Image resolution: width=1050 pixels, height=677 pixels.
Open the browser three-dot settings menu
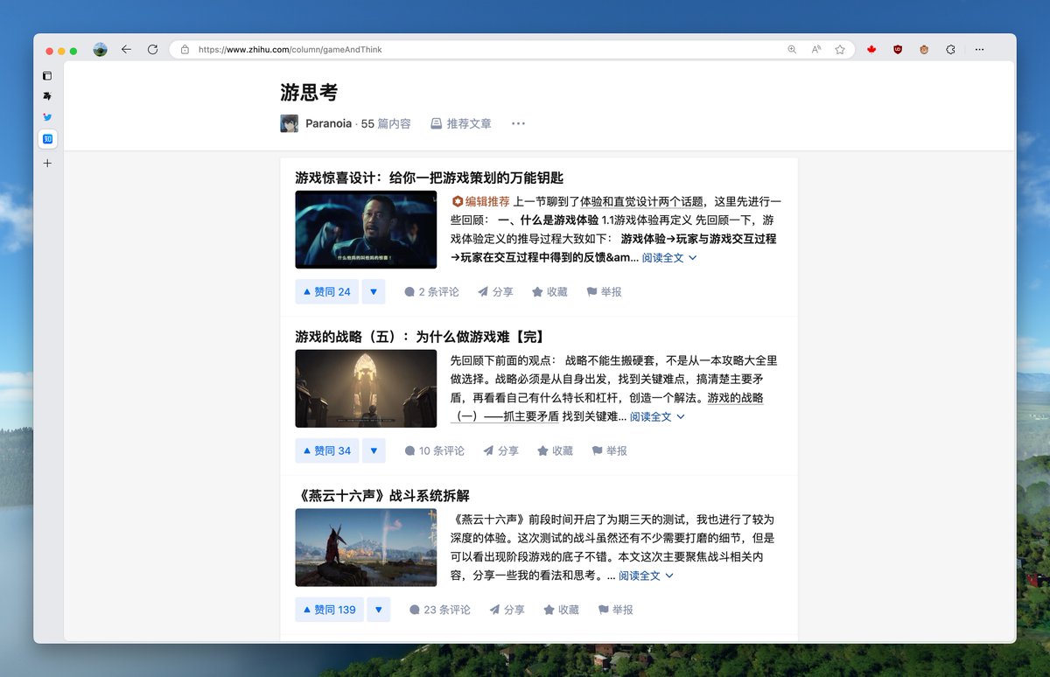tap(979, 50)
